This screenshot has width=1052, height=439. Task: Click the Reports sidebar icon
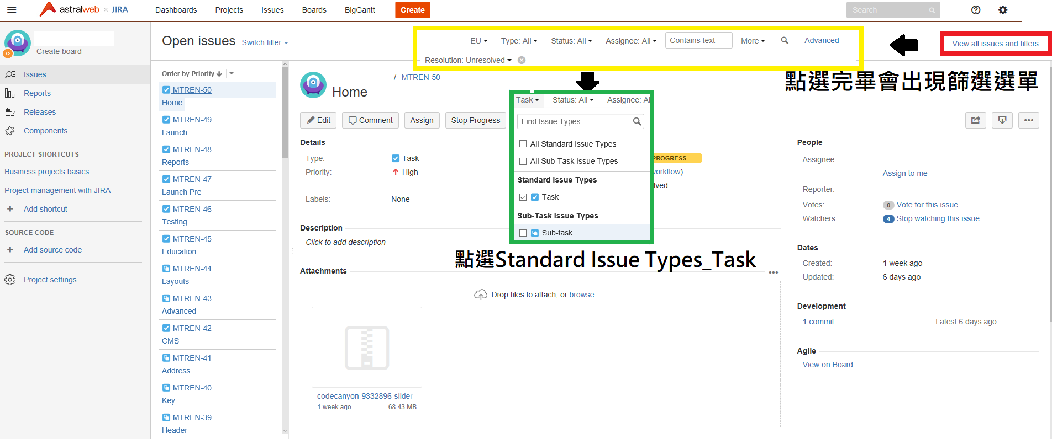10,93
